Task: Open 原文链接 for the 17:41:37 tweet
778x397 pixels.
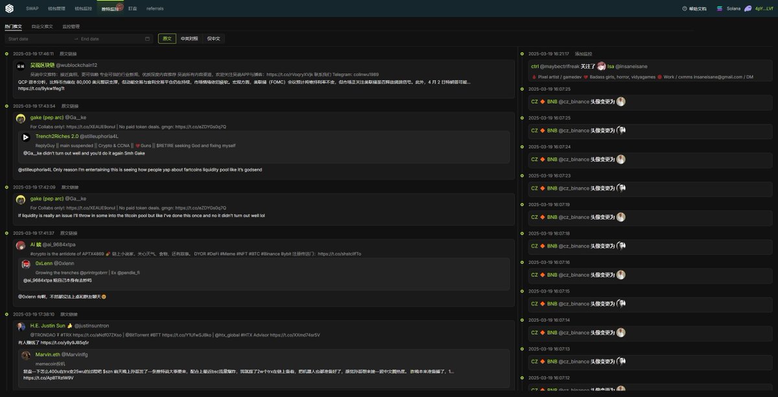Action: pyautogui.click(x=69, y=233)
